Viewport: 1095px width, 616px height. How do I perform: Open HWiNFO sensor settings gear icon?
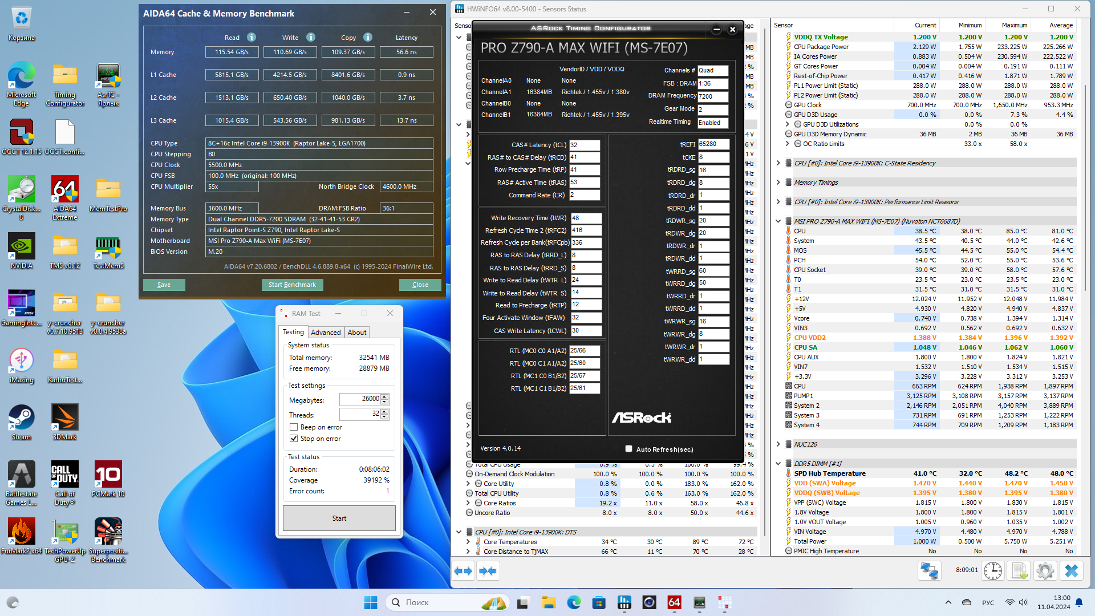[x=1045, y=571]
